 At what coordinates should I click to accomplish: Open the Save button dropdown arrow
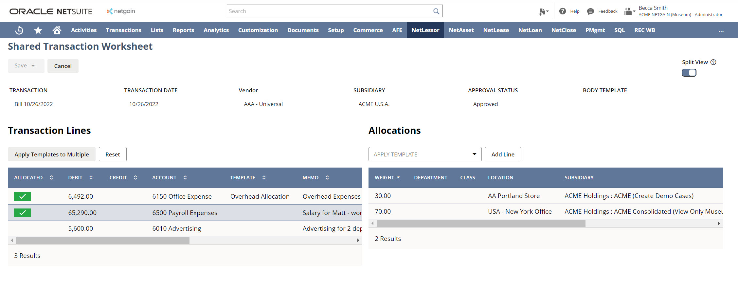coord(33,66)
